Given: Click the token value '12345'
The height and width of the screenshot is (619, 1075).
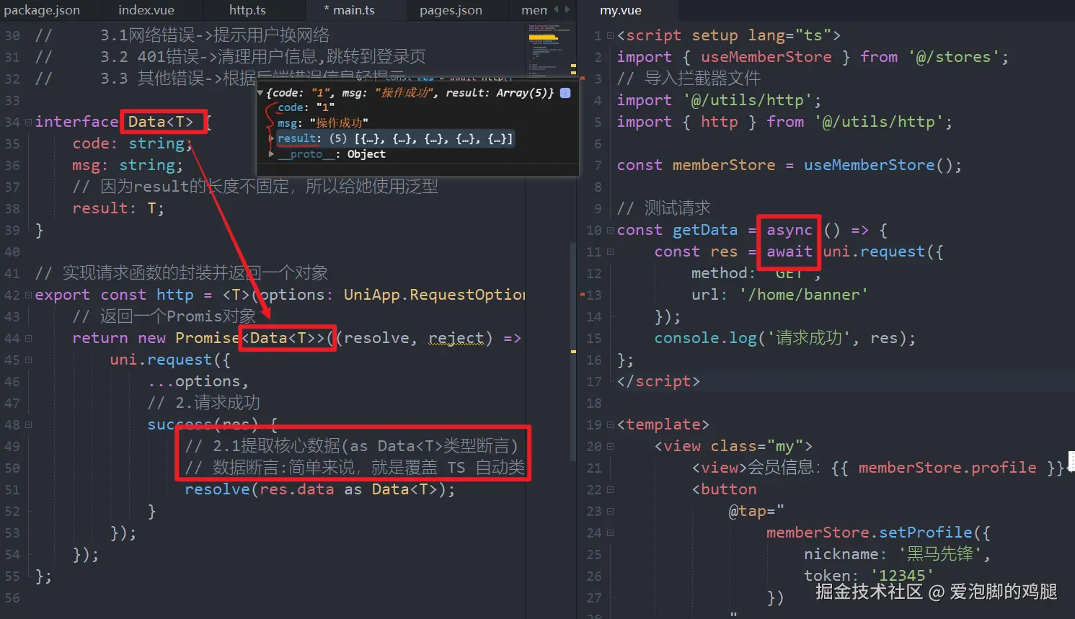Looking at the screenshot, I should pyautogui.click(x=902, y=576).
